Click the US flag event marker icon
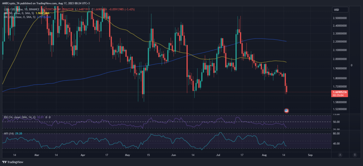Image resolution: width=363 pixels, height=166 pixels. (286, 110)
